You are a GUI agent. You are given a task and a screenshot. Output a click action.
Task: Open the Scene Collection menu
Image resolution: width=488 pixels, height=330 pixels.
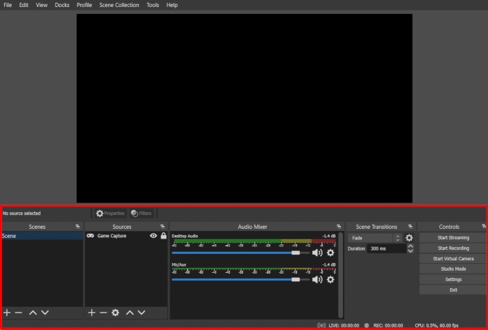tap(119, 5)
